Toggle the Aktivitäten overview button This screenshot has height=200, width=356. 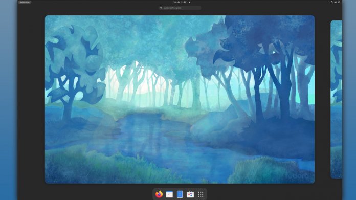[25, 2]
